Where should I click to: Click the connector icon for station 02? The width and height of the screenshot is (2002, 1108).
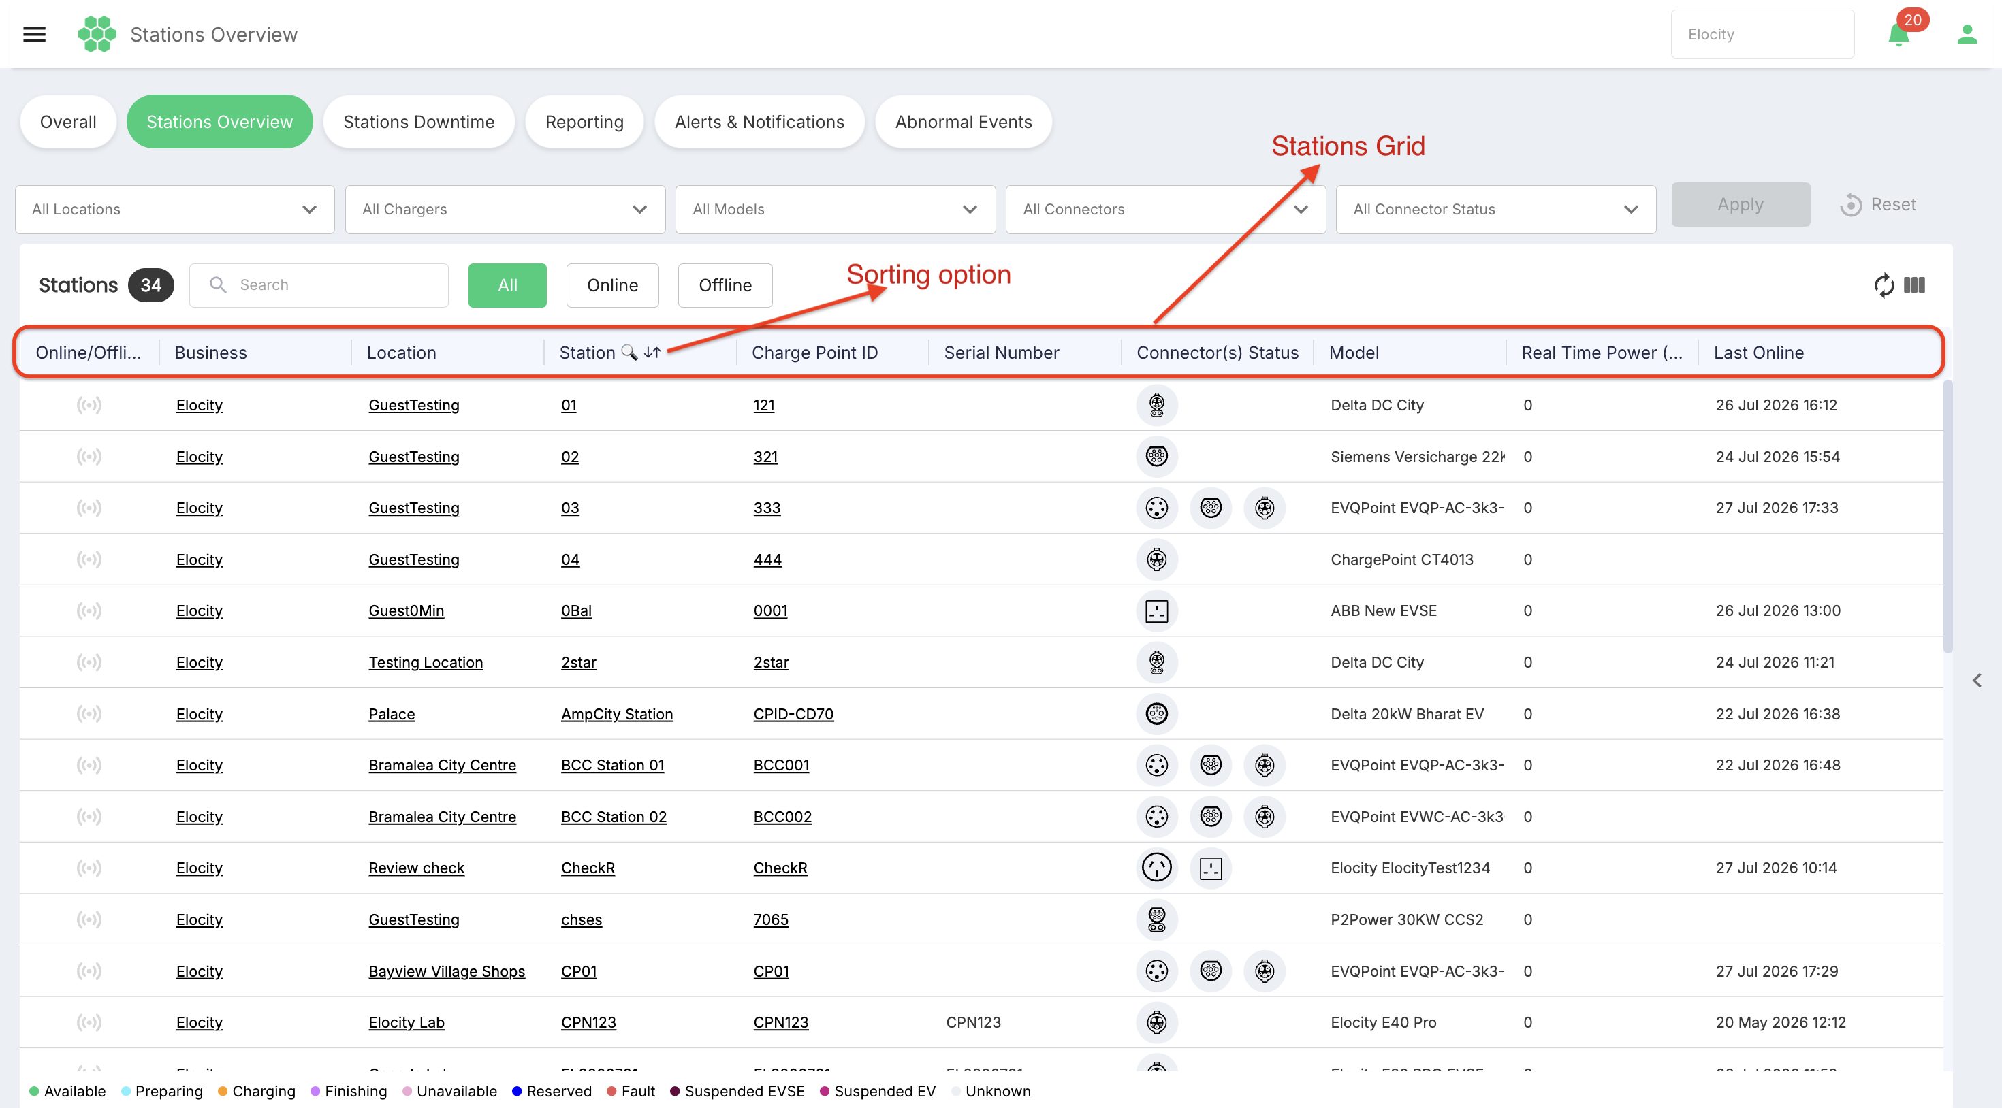pos(1156,456)
